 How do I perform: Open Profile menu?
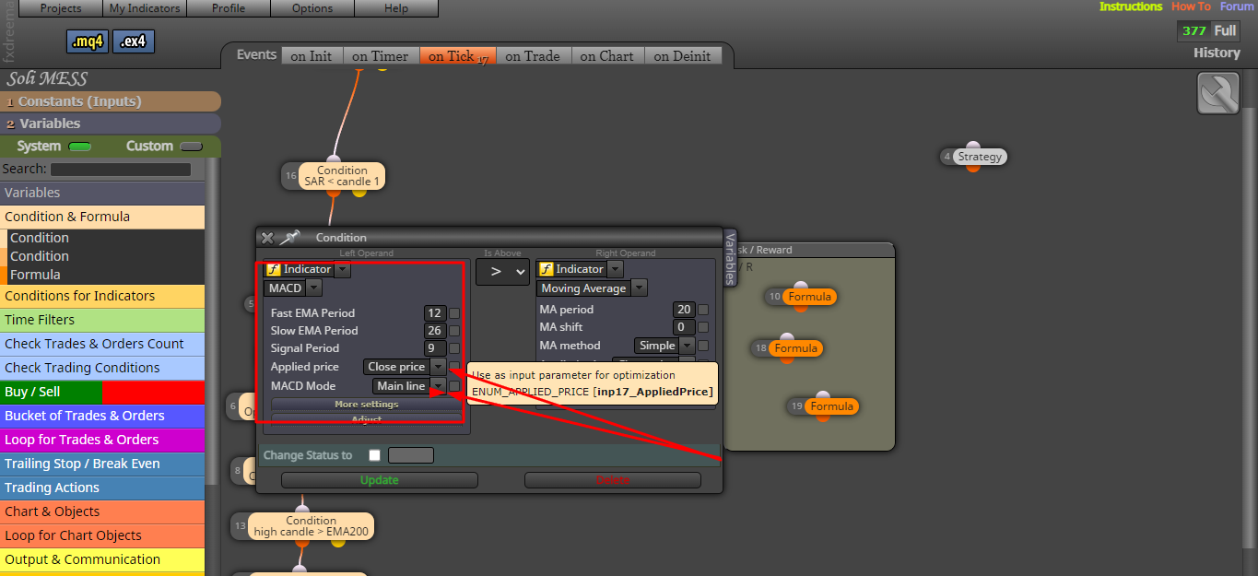(x=229, y=8)
